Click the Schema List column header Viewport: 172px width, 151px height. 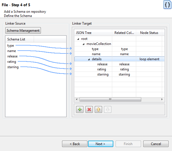(x=20, y=39)
